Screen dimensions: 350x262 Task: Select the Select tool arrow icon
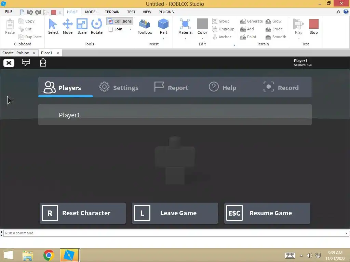(53, 24)
